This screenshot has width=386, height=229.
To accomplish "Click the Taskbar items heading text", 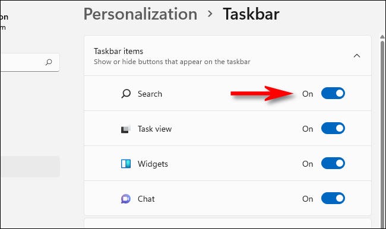I will [x=118, y=51].
